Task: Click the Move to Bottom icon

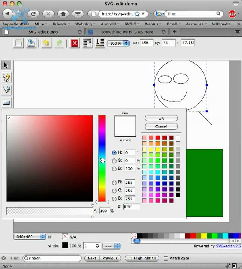Action: pyautogui.click(x=100, y=43)
